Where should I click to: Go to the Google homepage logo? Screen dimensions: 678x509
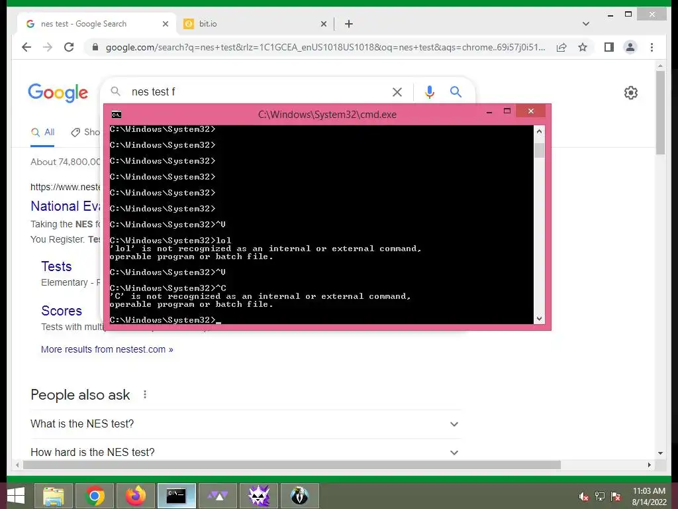58,93
